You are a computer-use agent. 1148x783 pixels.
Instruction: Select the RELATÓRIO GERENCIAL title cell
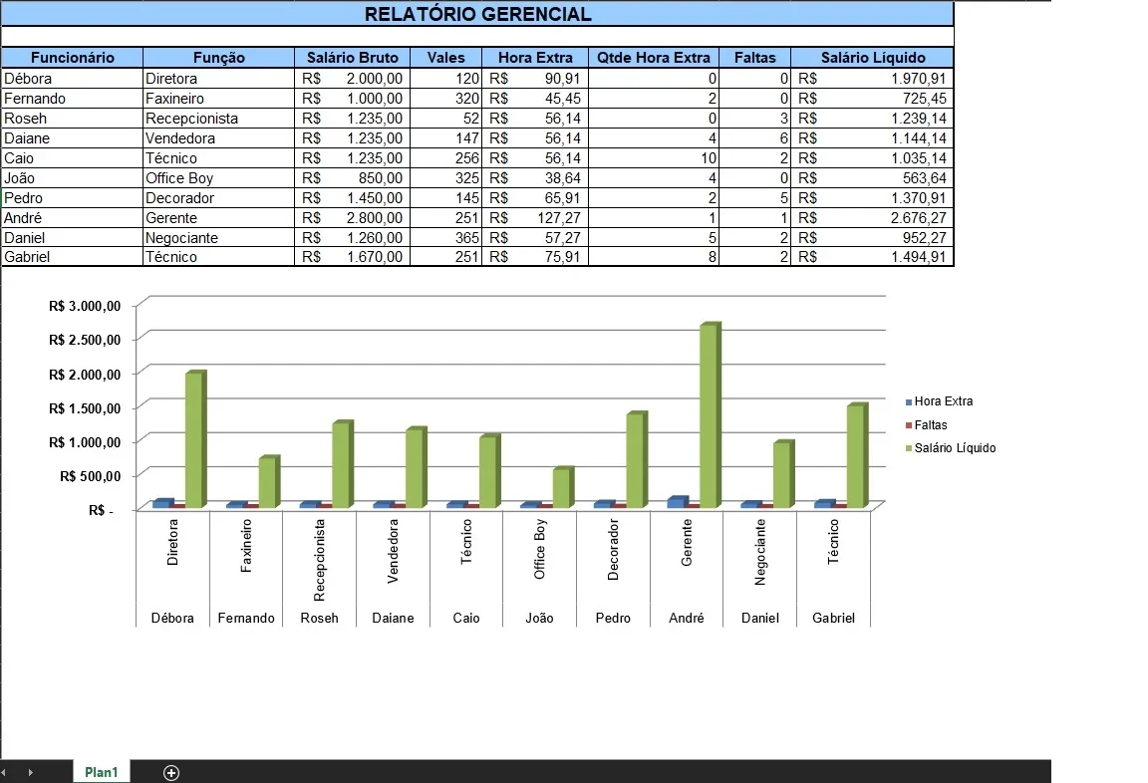477,14
